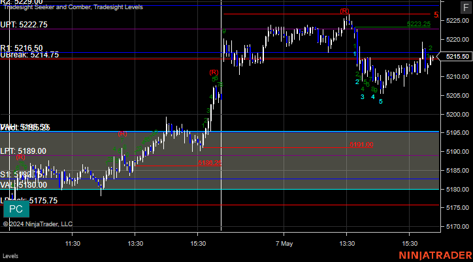This screenshot has height=262, width=473.
Task: Click the 5195.00 price axis label
Action: click(x=457, y=133)
